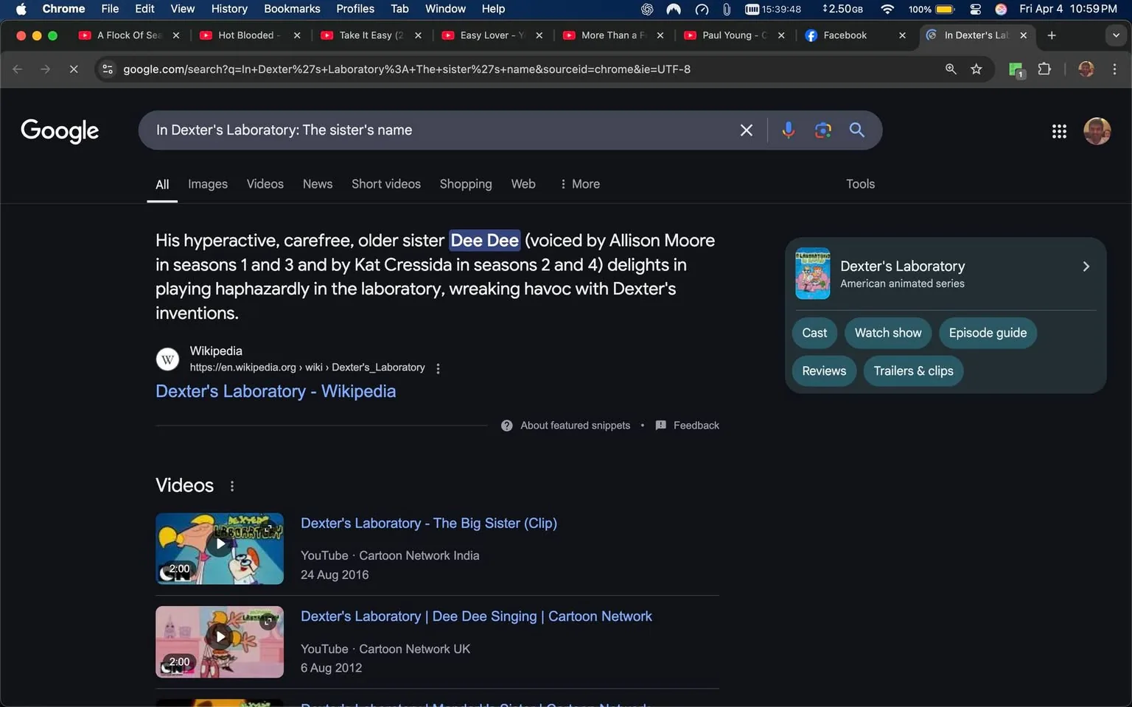This screenshot has width=1132, height=707.
Task: Click inside the Google search input field
Action: (442, 130)
